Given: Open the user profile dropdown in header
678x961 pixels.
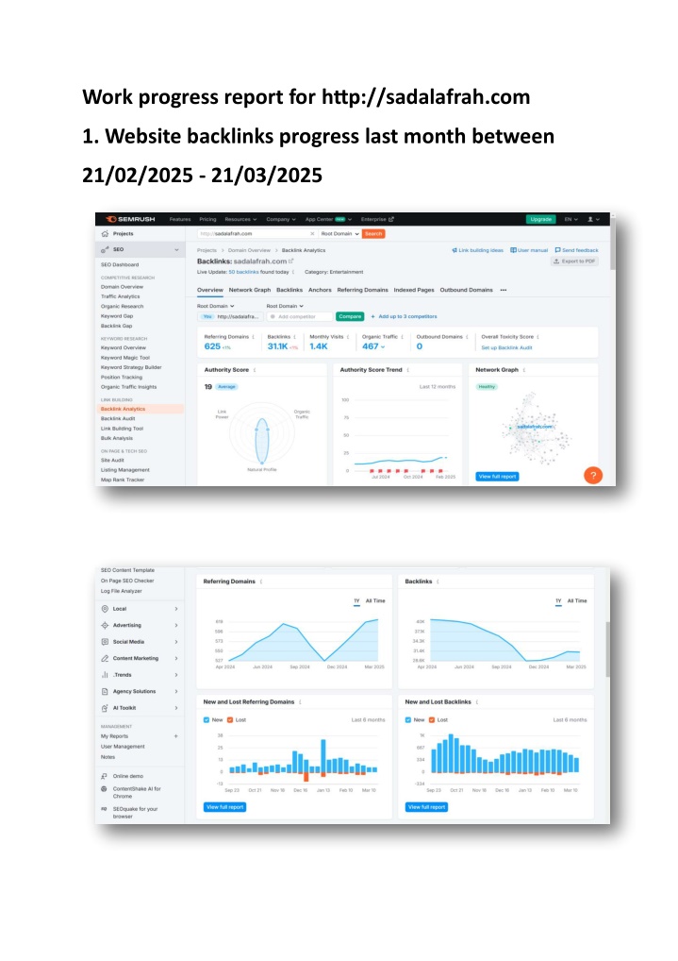Looking at the screenshot, I should (593, 219).
